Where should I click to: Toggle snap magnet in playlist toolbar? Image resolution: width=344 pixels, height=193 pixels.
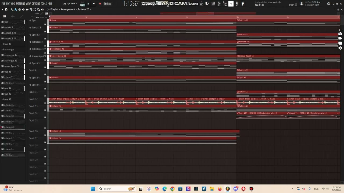click(x=6, y=9)
